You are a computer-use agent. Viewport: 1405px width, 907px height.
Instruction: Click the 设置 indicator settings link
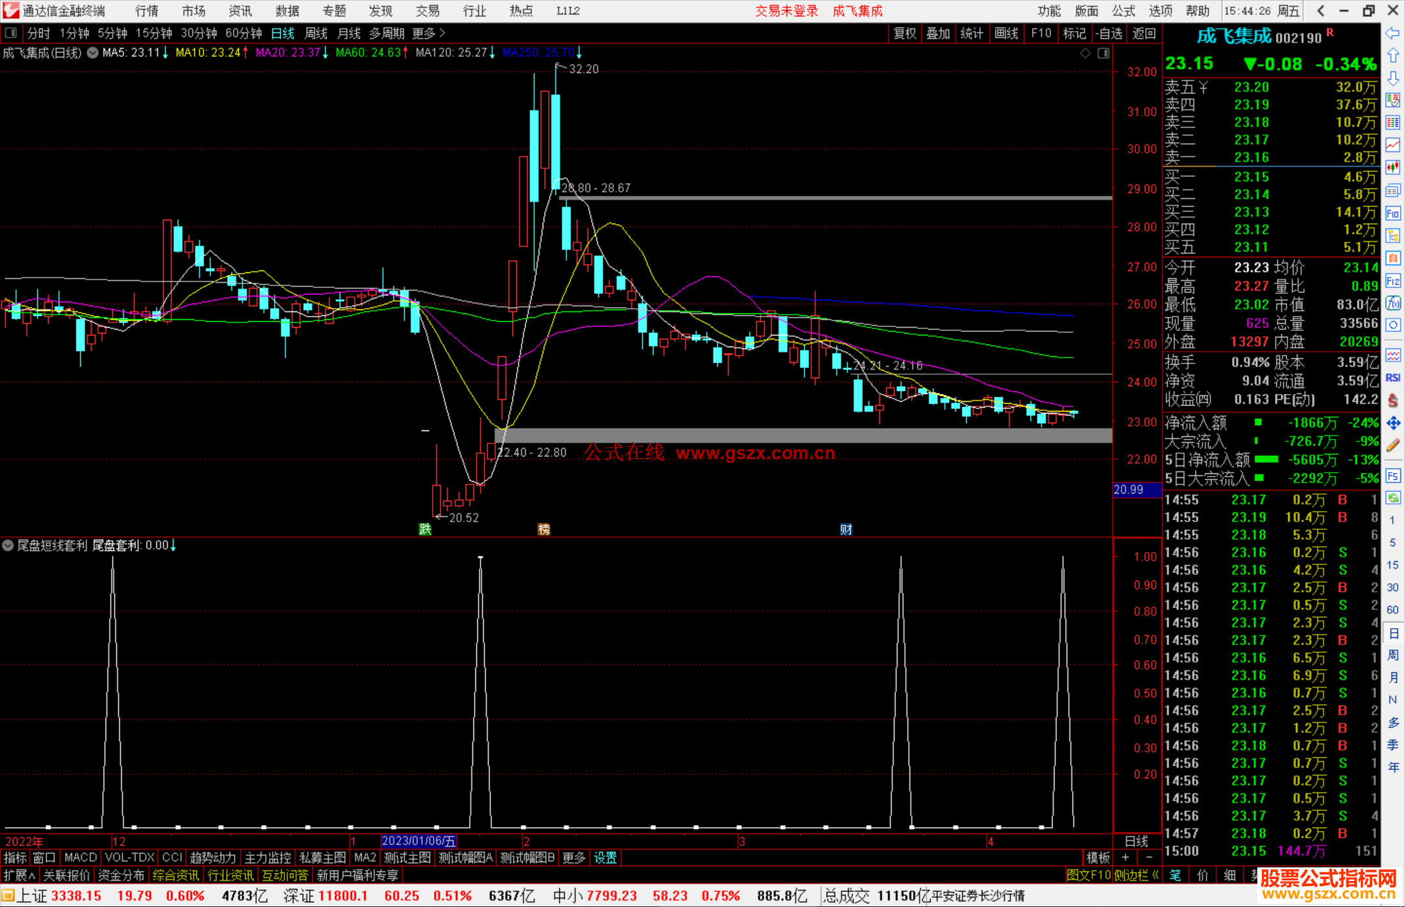605,858
